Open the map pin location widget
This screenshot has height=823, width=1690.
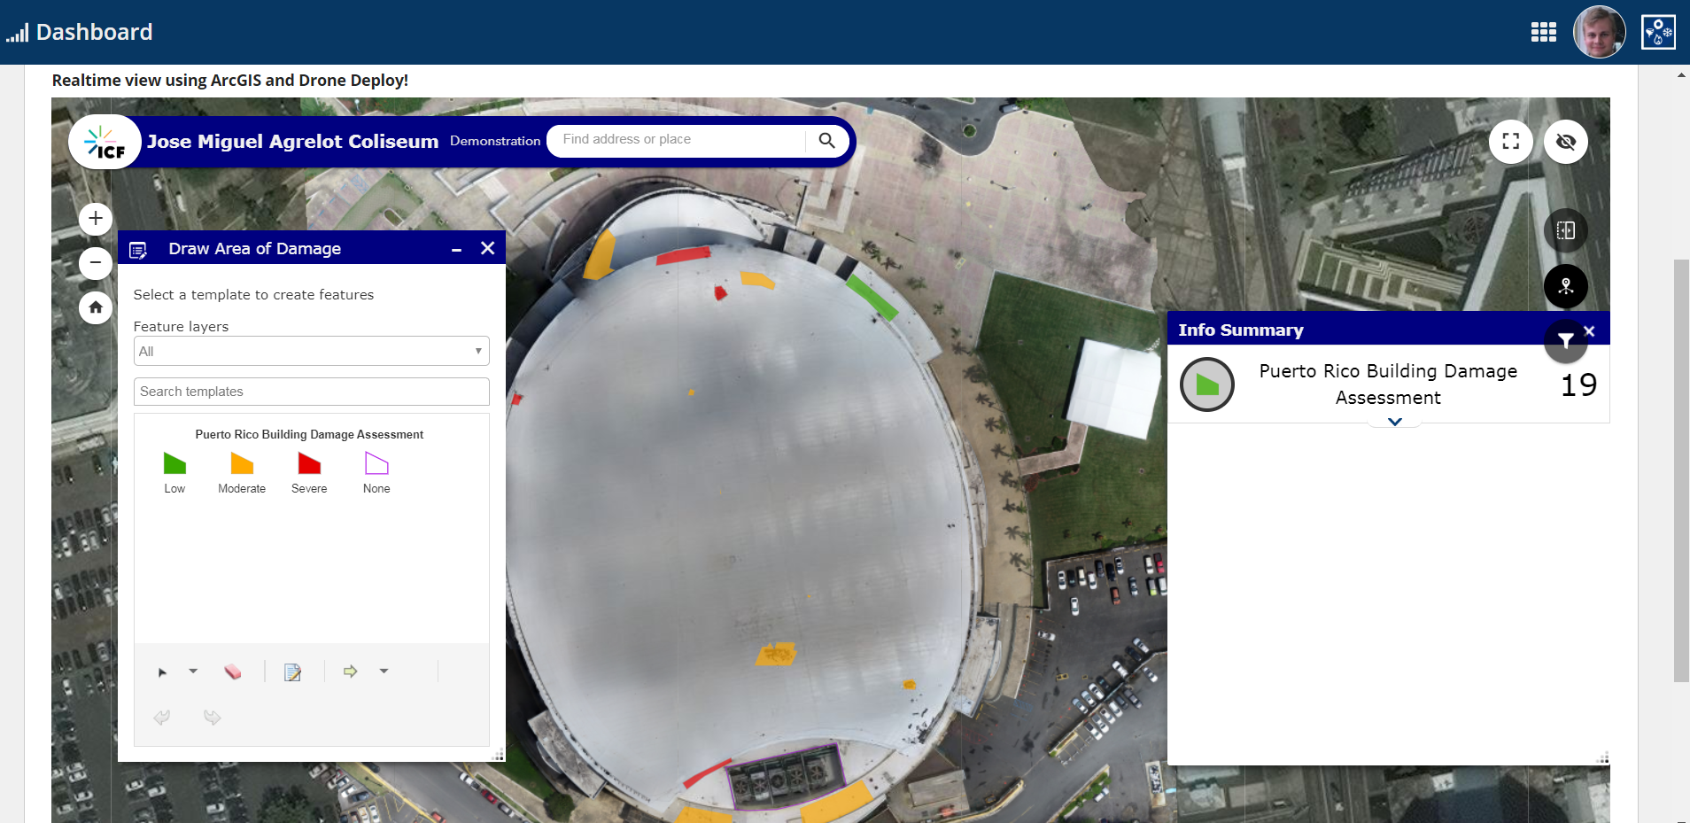1566,286
